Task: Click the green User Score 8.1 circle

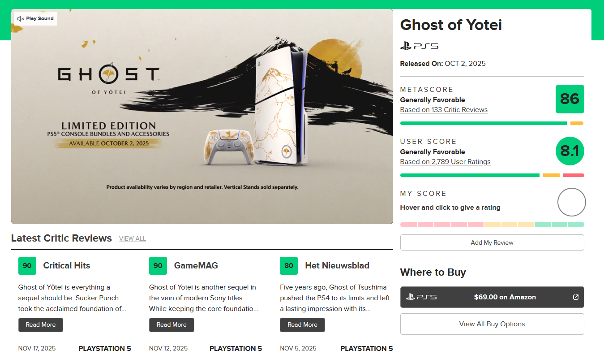Action: [570, 151]
